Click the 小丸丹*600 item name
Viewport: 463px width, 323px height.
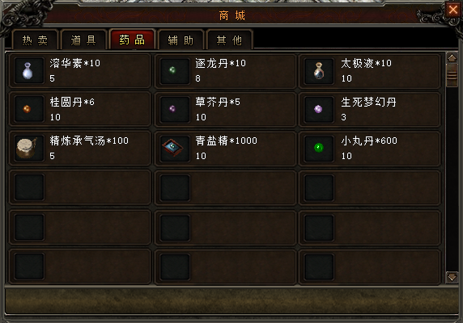coord(369,141)
